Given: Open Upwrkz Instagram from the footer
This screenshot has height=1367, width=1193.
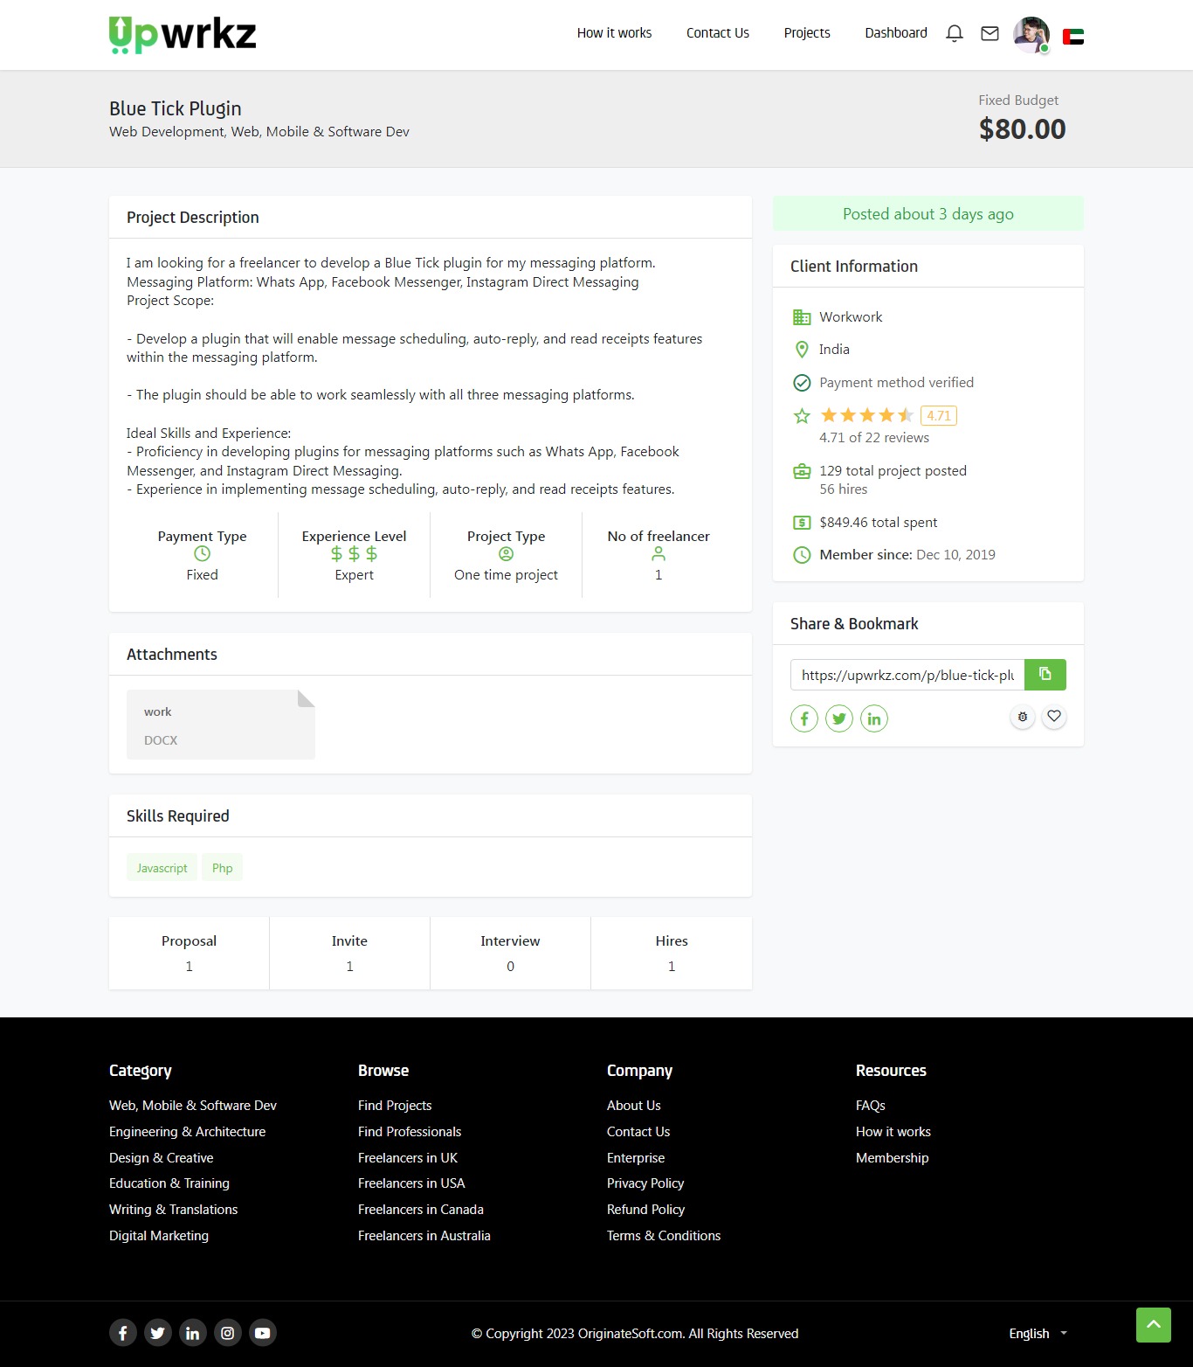Looking at the screenshot, I should pos(227,1332).
